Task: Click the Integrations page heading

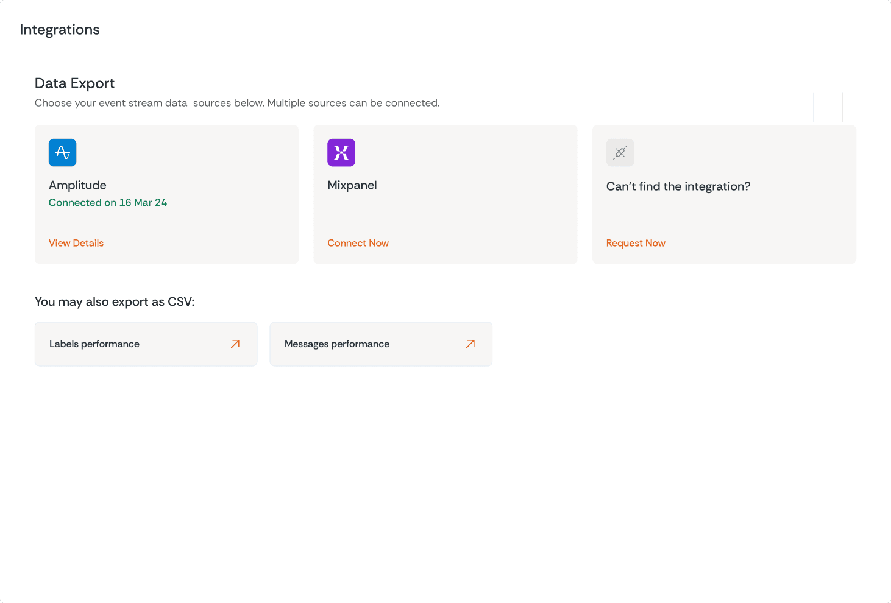Action: 60,29
